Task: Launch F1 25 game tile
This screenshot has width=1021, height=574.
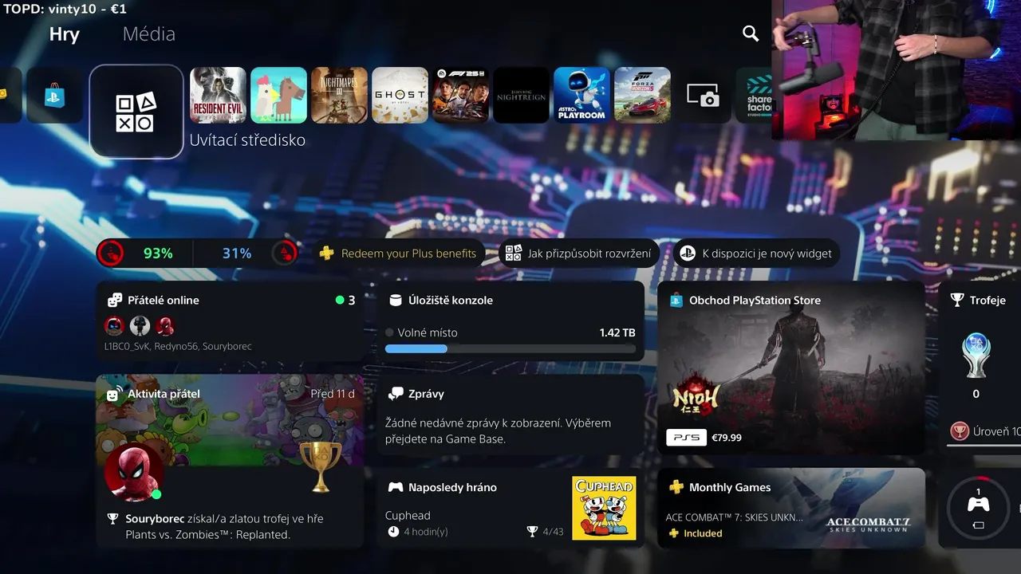Action: pos(460,95)
